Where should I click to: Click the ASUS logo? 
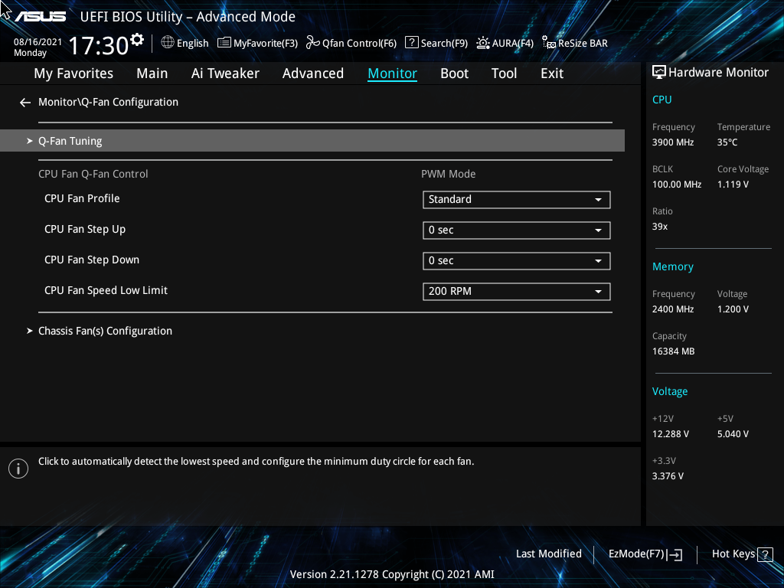40,17
